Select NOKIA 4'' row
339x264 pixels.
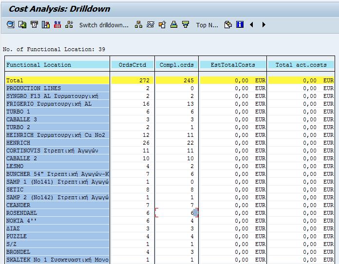(x=57, y=221)
